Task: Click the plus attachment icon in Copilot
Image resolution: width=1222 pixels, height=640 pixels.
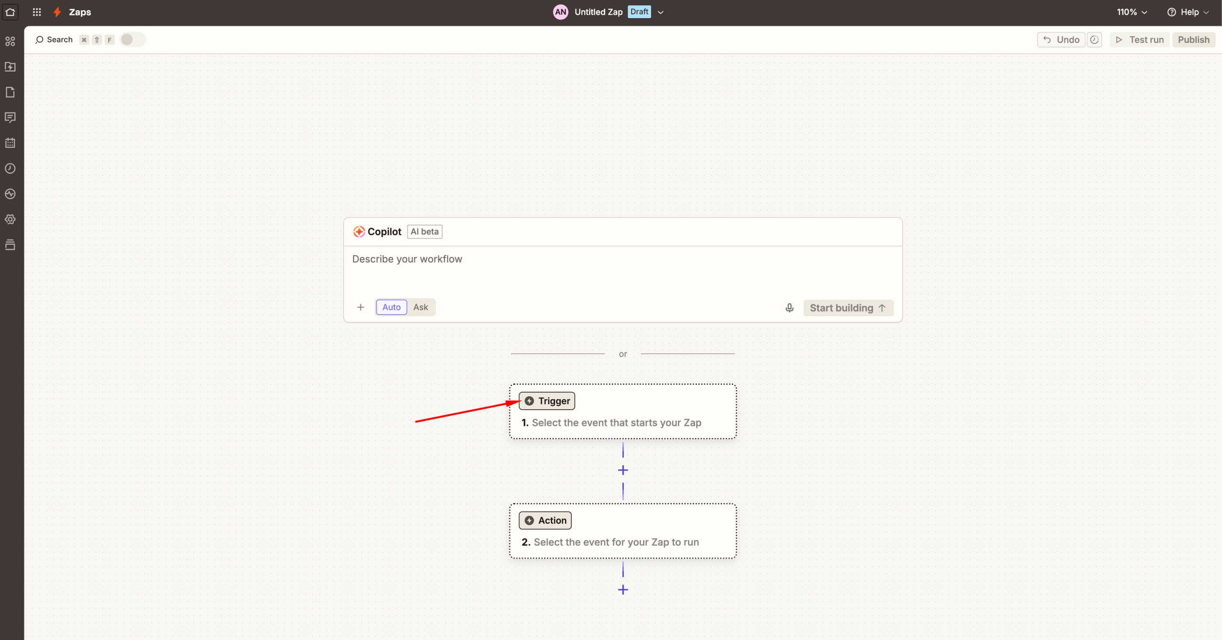Action: tap(361, 308)
